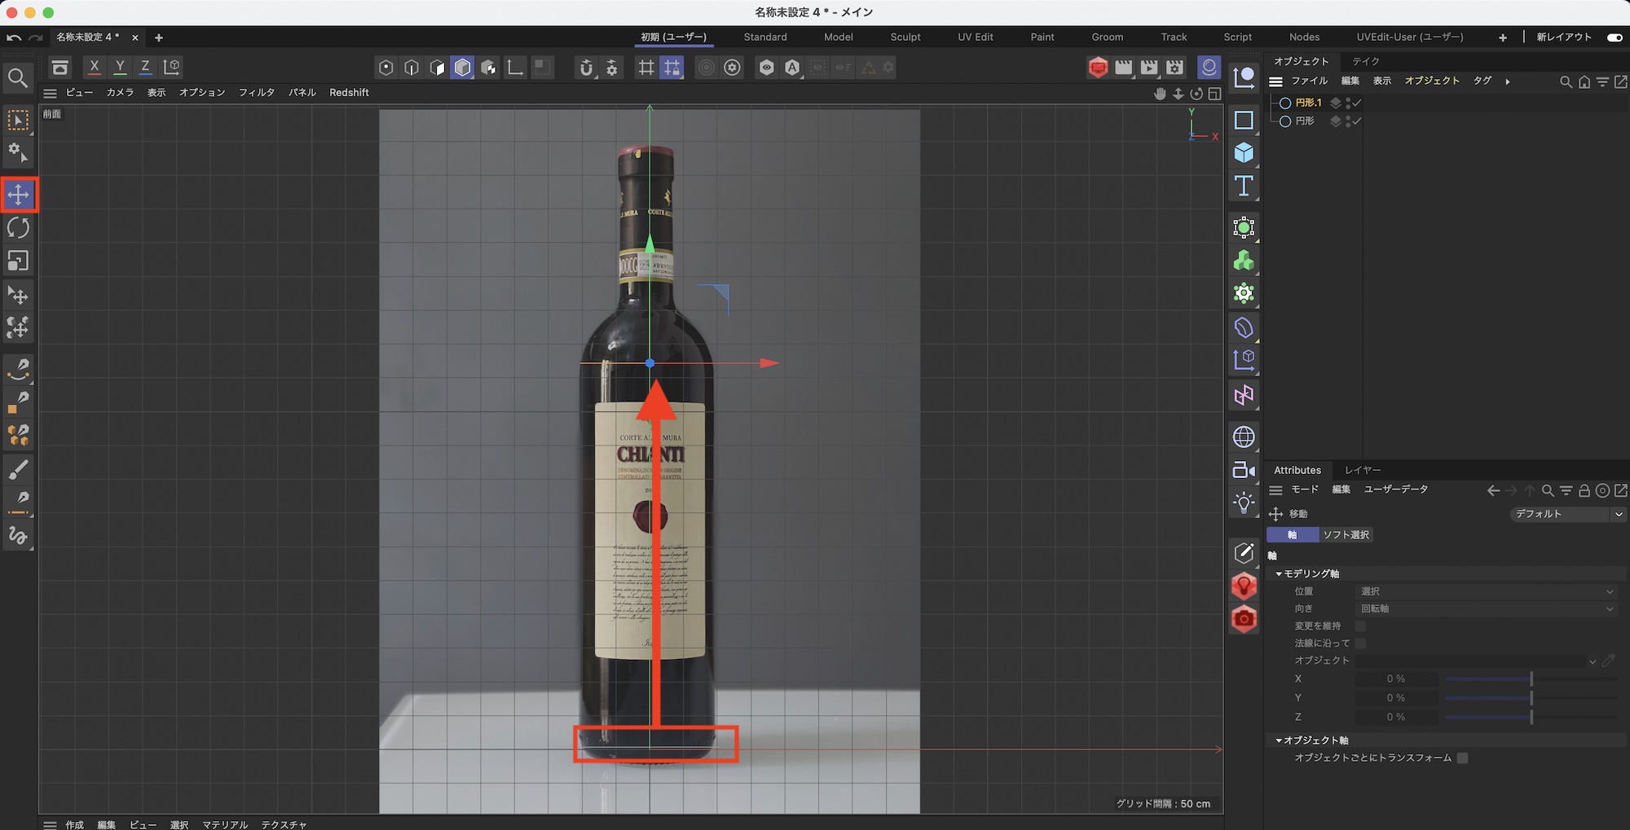The image size is (1630, 830).
Task: Add a Light object from the palette
Action: (1244, 503)
